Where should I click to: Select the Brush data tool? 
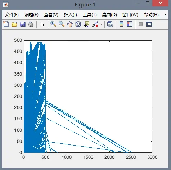95,24
